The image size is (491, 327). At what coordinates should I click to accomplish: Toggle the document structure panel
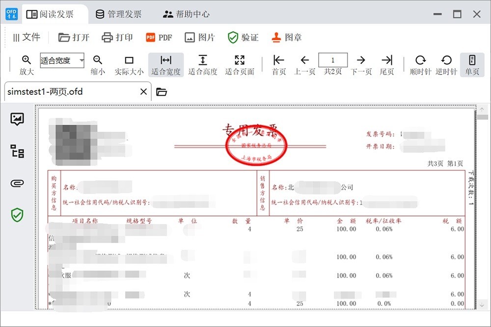(x=17, y=151)
